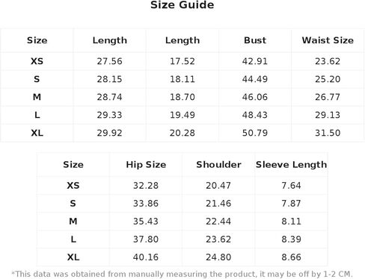Click the Sleeve Length column header
This screenshot has height=279, width=365.
coord(291,165)
